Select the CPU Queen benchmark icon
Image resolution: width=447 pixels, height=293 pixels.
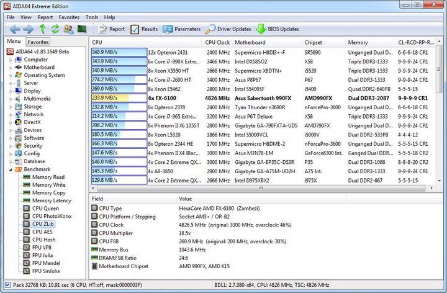point(26,209)
